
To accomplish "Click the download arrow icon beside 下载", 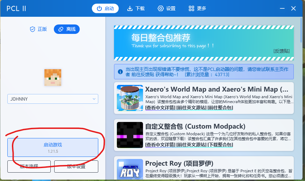I will [130, 8].
